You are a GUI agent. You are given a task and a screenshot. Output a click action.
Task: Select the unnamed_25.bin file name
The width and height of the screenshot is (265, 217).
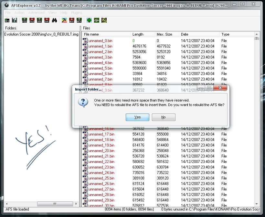click(101, 178)
